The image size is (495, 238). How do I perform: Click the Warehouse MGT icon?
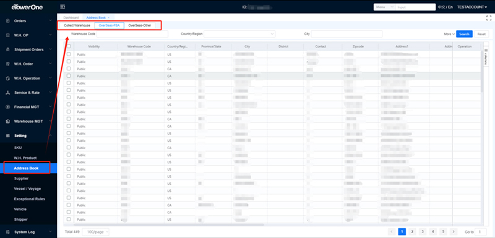[8, 121]
